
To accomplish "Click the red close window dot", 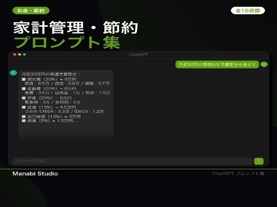I will click(x=15, y=55).
